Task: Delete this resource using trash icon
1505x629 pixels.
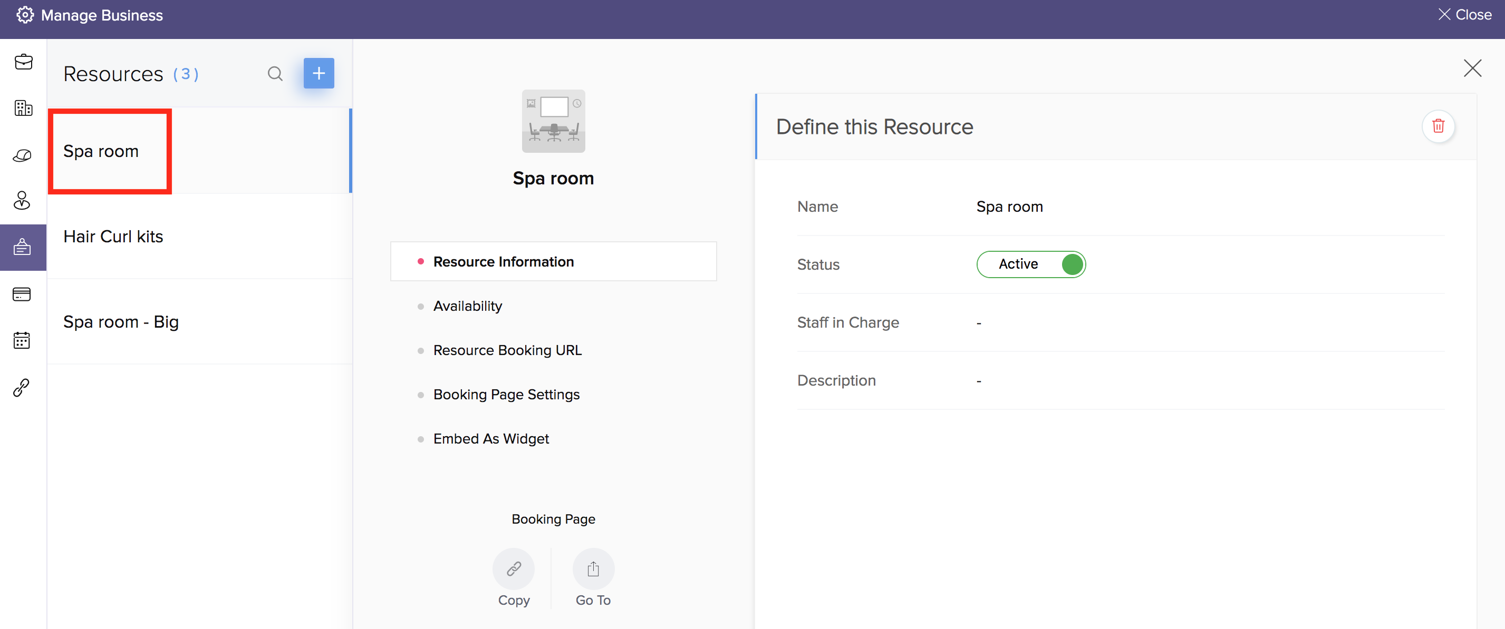Action: 1438,126
